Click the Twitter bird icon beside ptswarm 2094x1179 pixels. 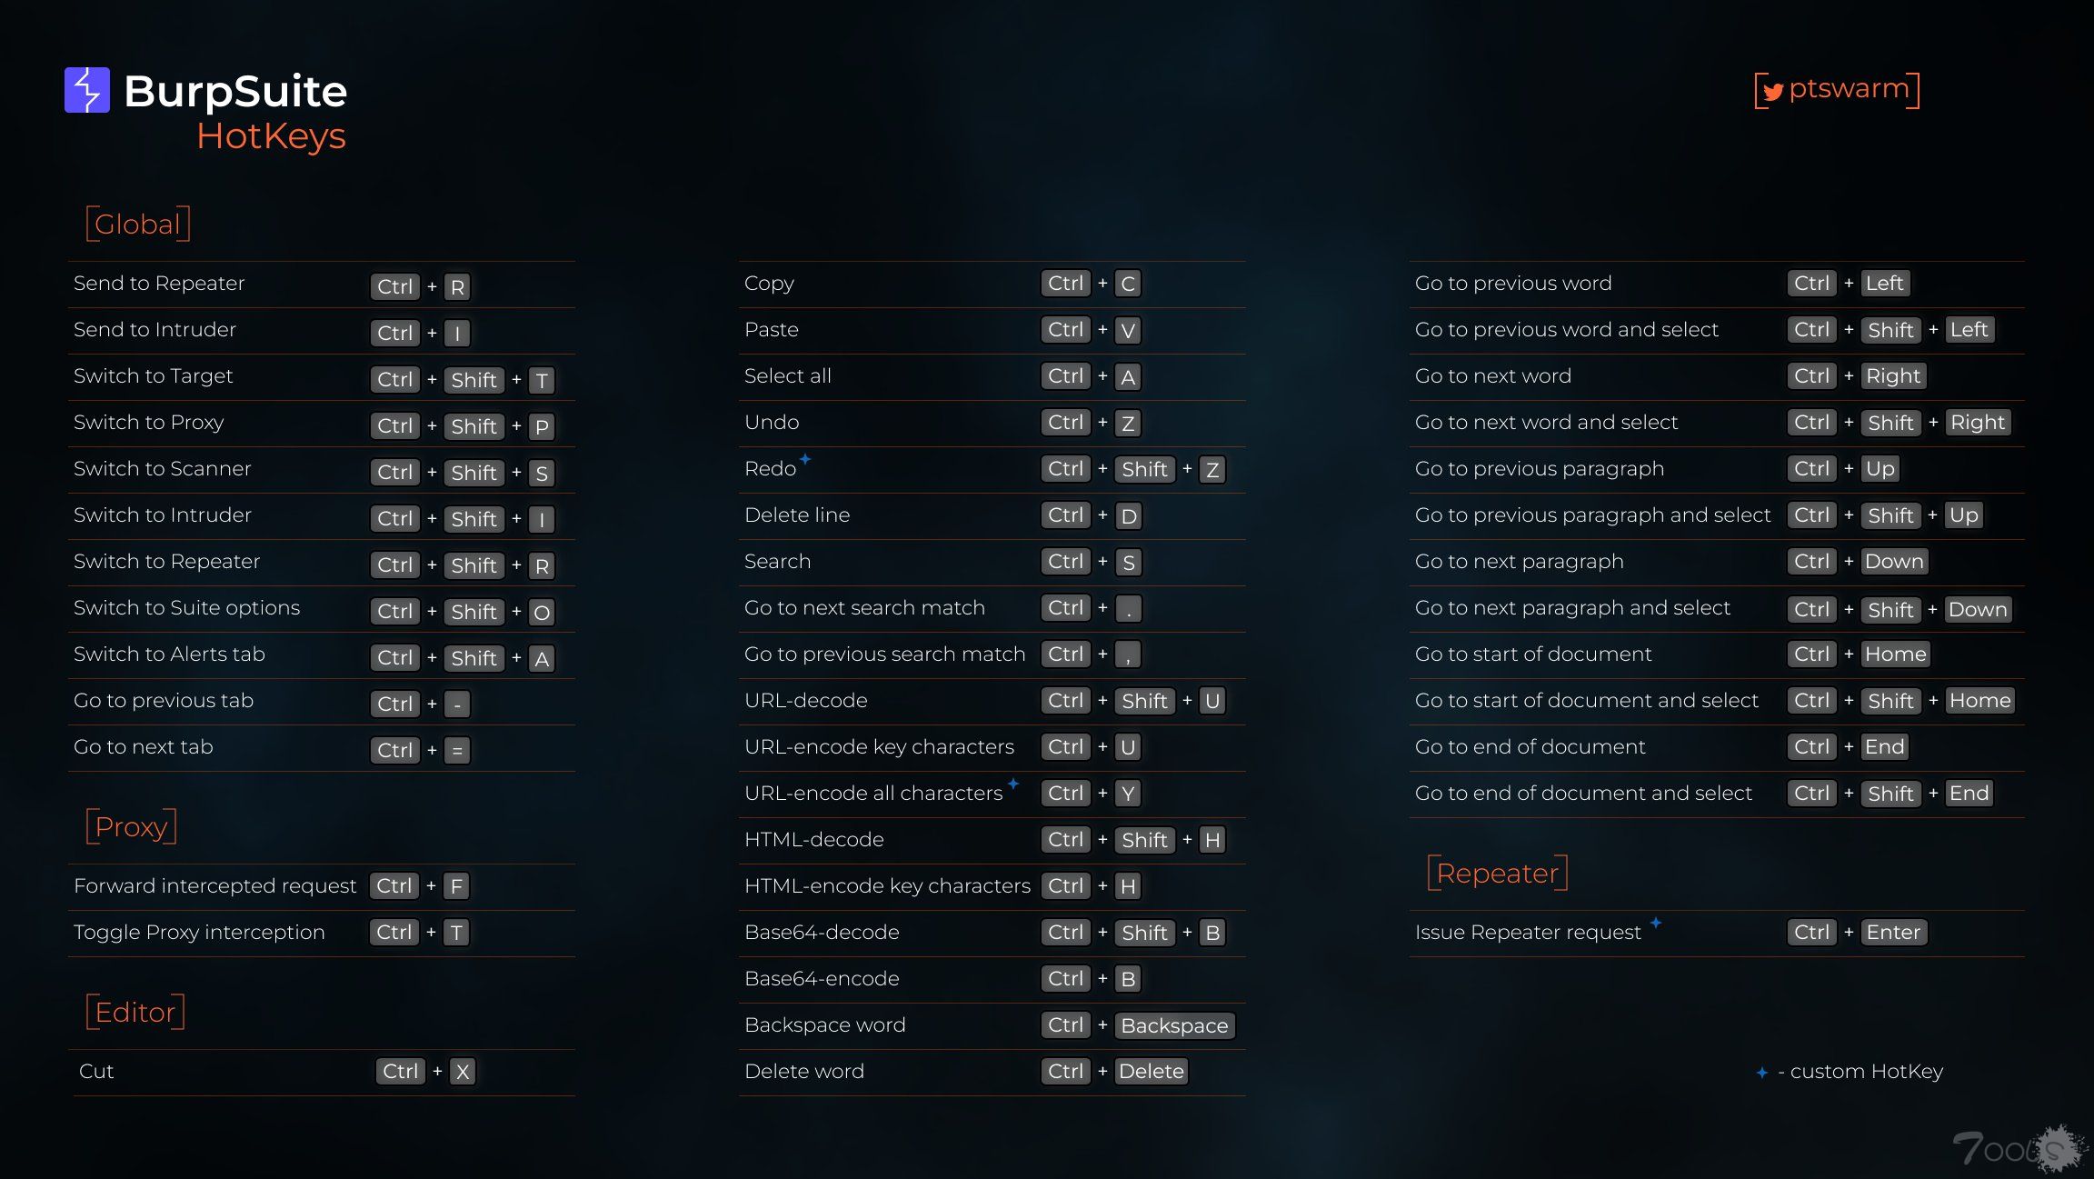pos(1772,91)
